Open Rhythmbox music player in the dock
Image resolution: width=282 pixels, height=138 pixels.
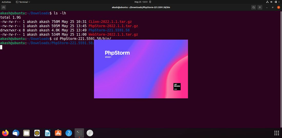pyautogui.click(x=37, y=133)
